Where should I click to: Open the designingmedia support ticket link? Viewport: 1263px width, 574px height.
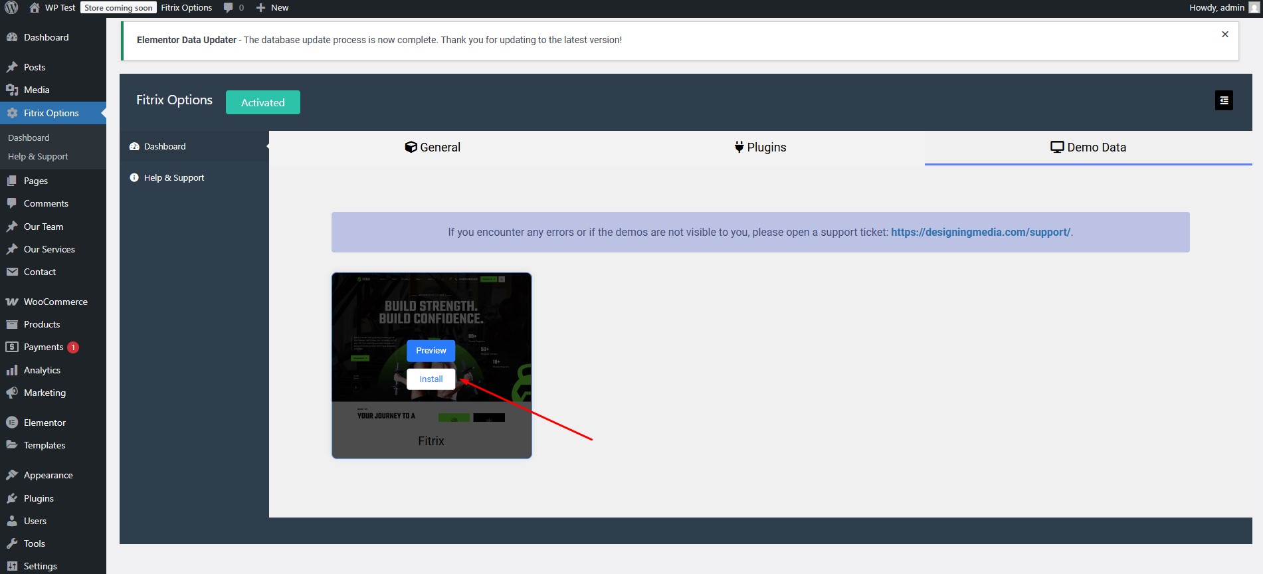(980, 233)
